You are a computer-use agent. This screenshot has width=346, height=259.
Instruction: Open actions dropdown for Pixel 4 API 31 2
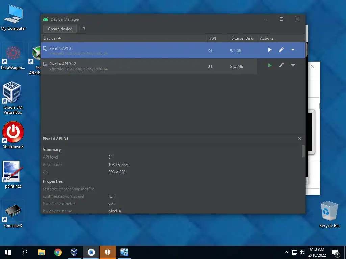(293, 65)
